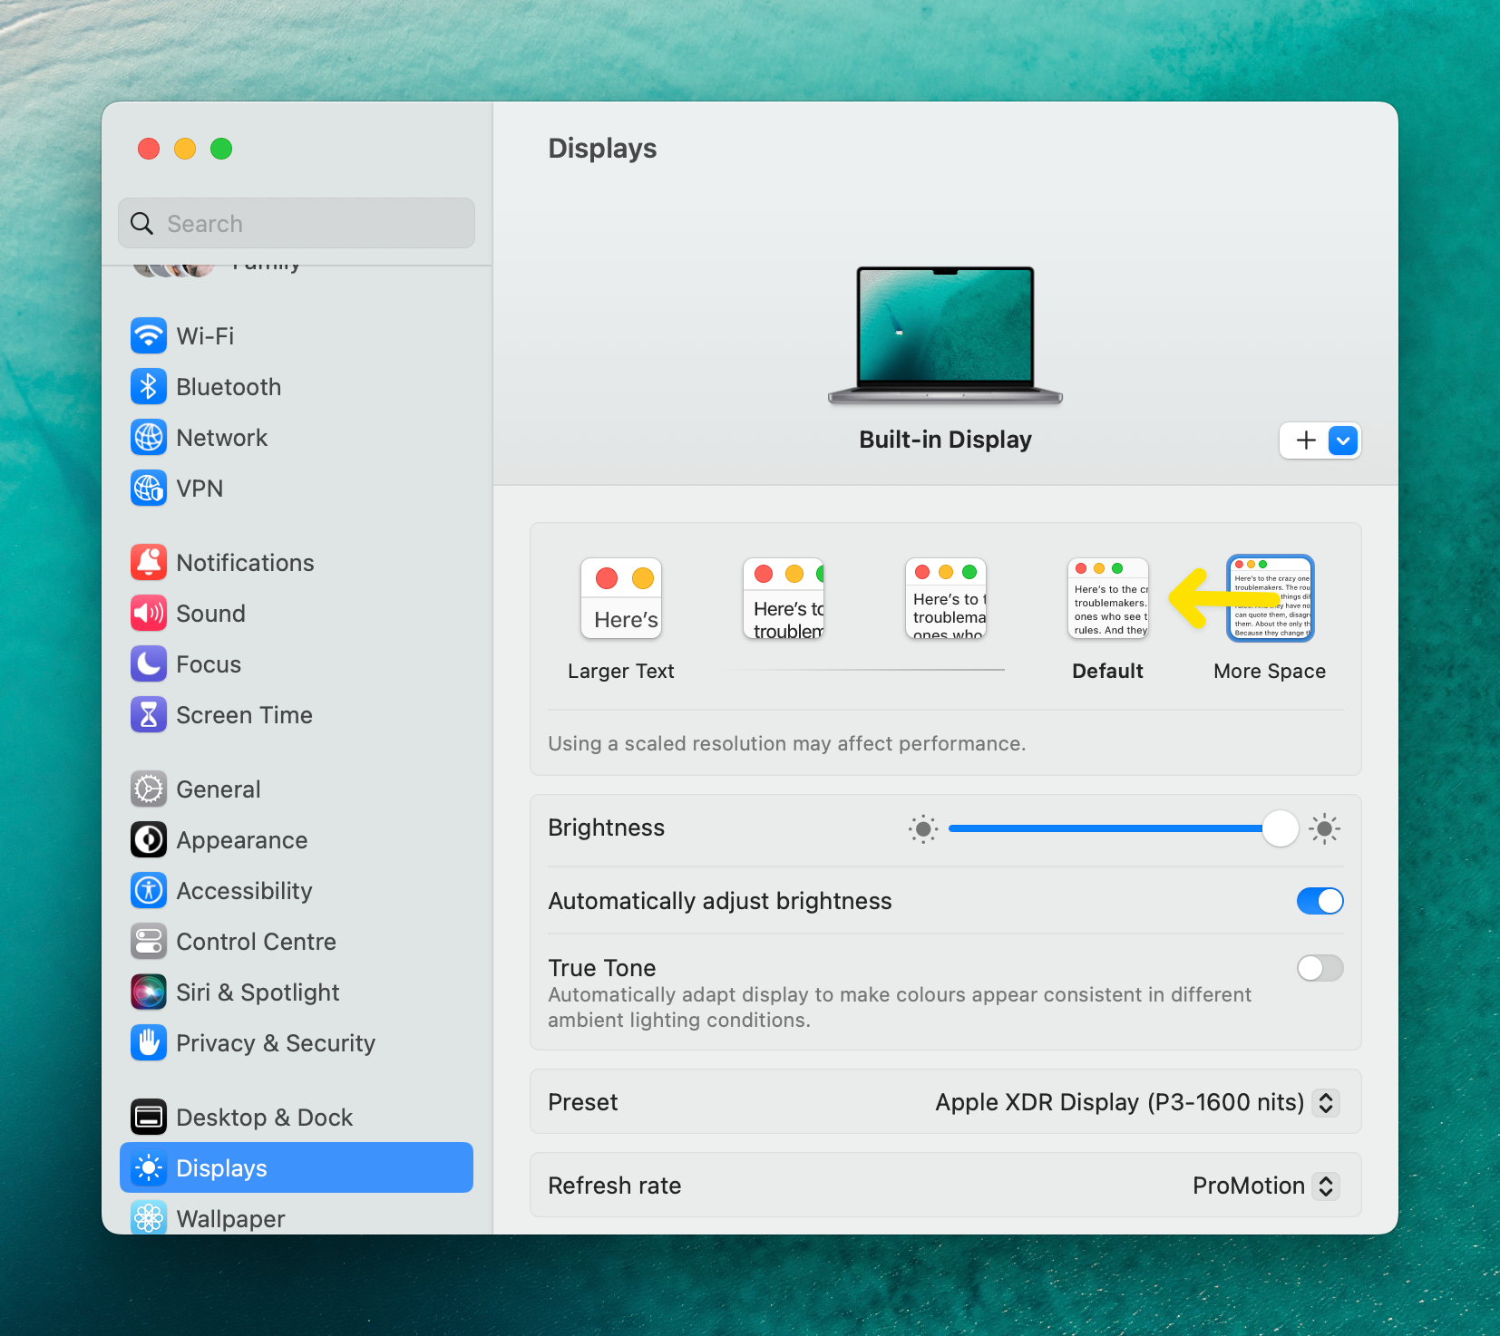Open the add display dropdown arrow
This screenshot has height=1336, width=1500.
click(x=1343, y=440)
